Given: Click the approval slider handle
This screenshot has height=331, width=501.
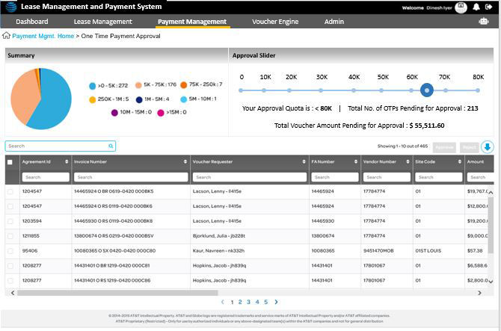Looking at the screenshot, I should point(426,90).
